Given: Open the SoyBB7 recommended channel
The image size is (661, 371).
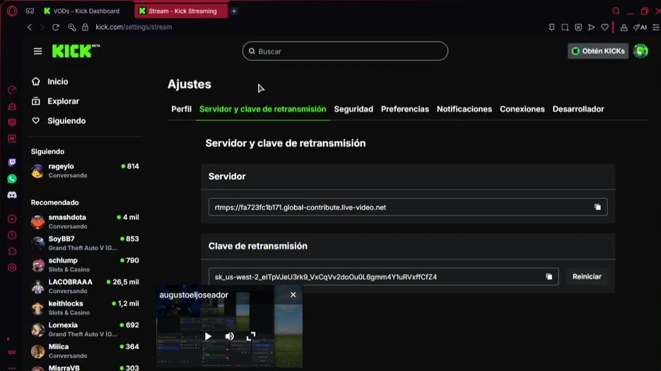Looking at the screenshot, I should click(85, 243).
